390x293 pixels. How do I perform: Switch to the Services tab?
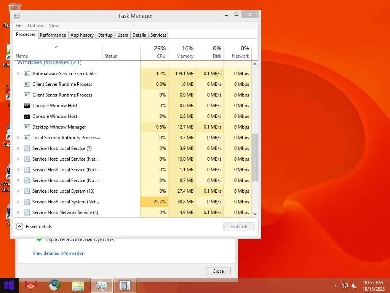point(158,35)
